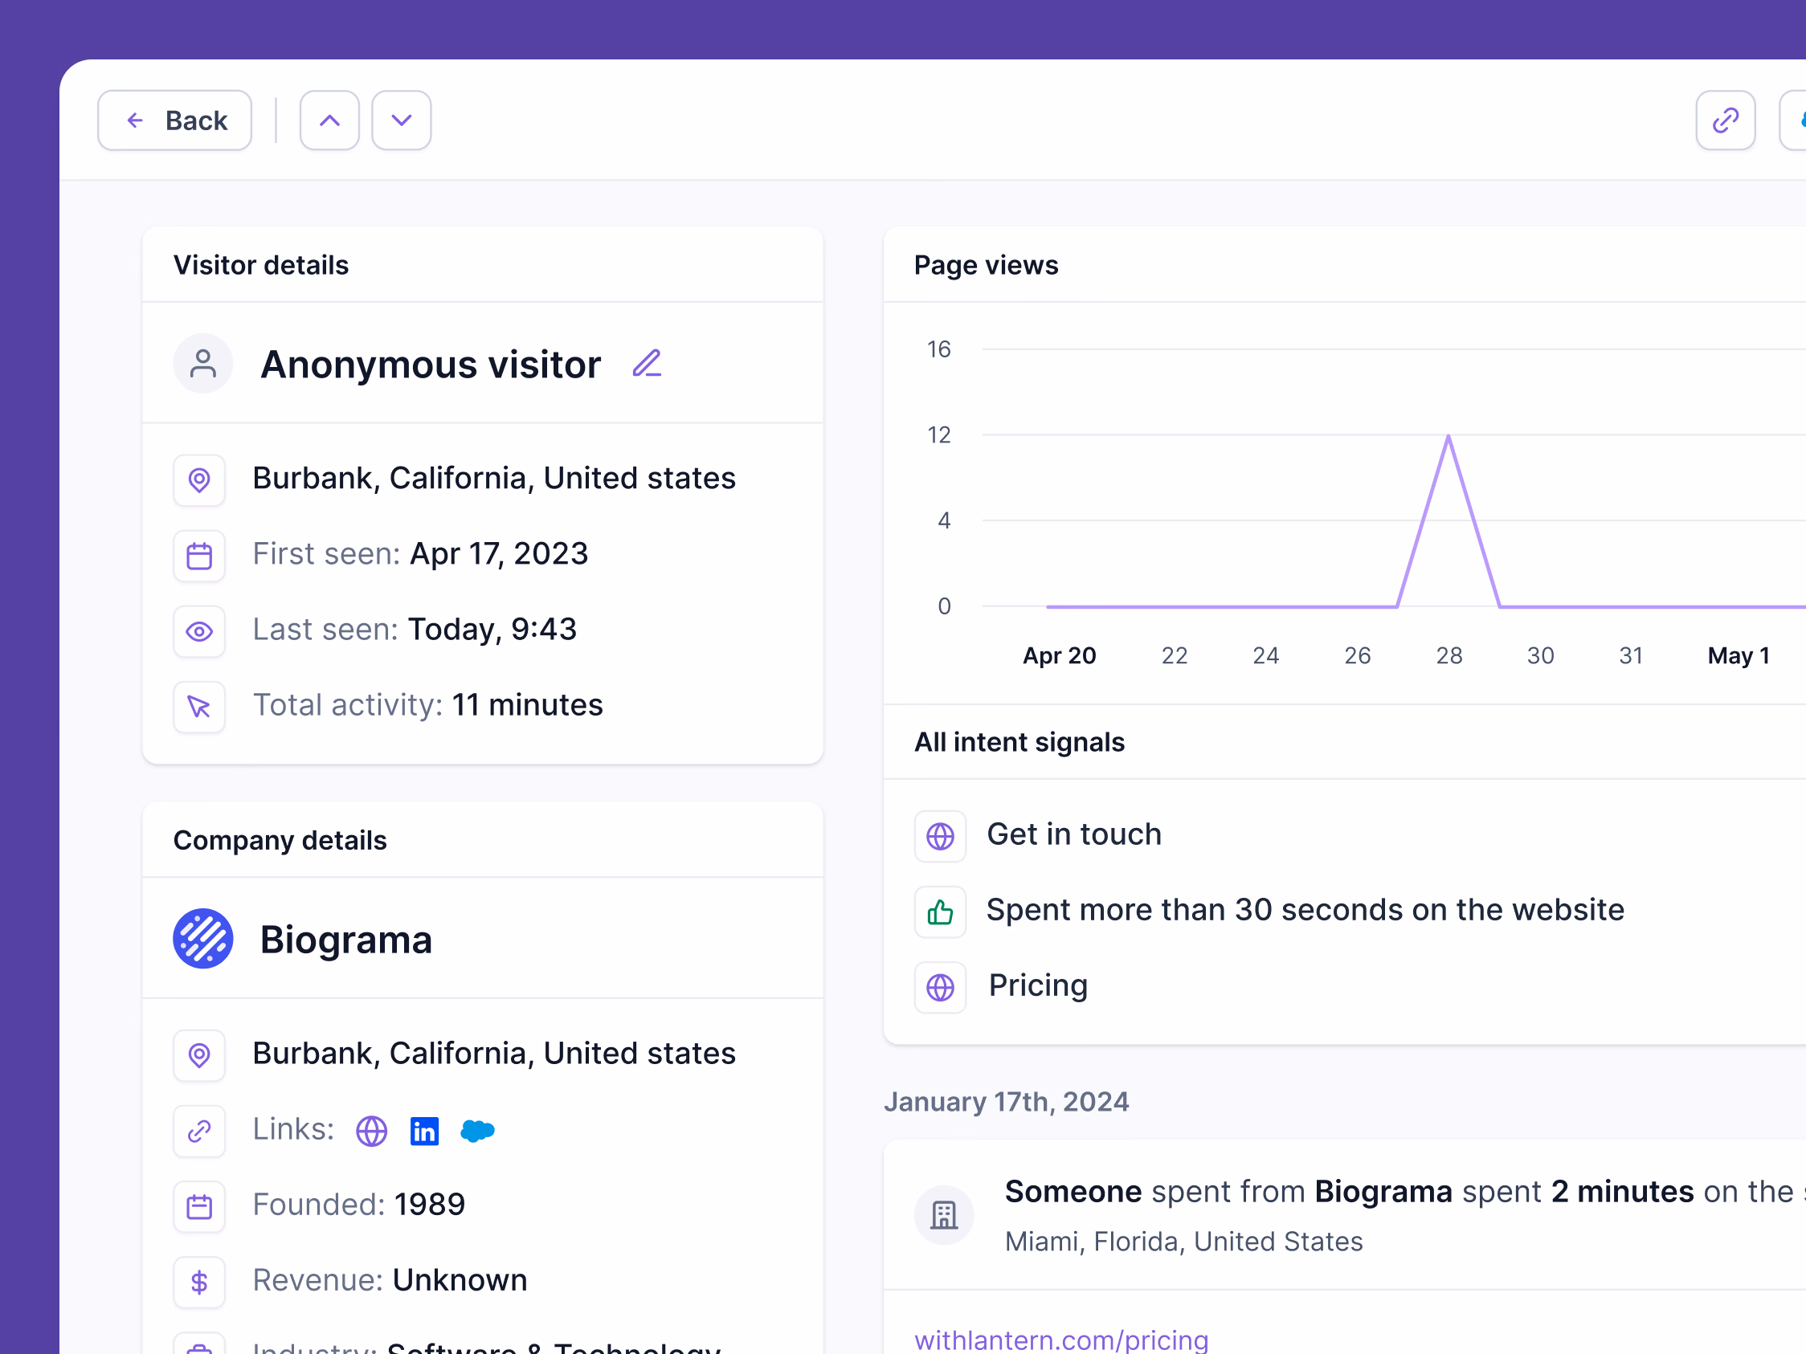Copy link using the chain icon button
The image size is (1806, 1354).
pos(1725,120)
